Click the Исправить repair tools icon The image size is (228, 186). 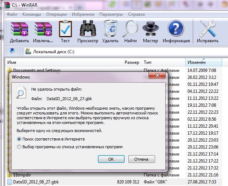tap(207, 28)
